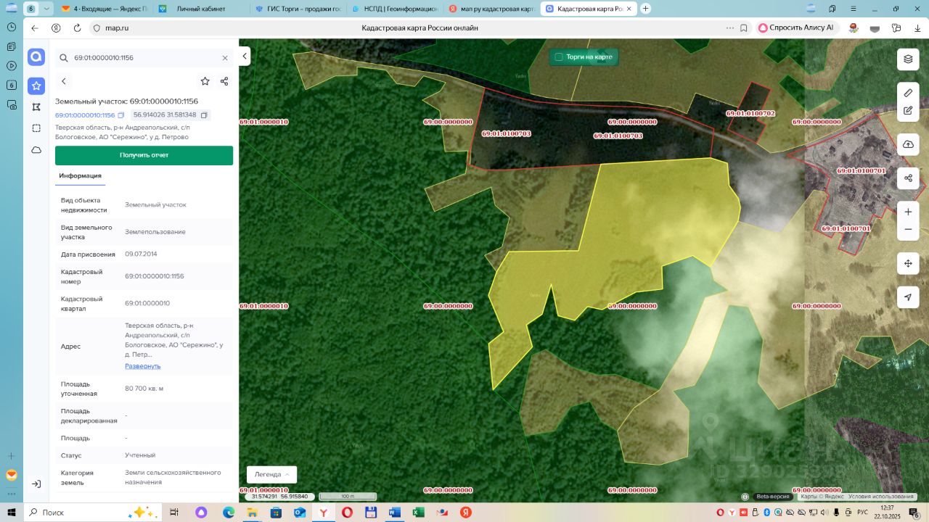The image size is (929, 522).
Task: Zoom in on the map
Action: 908,212
